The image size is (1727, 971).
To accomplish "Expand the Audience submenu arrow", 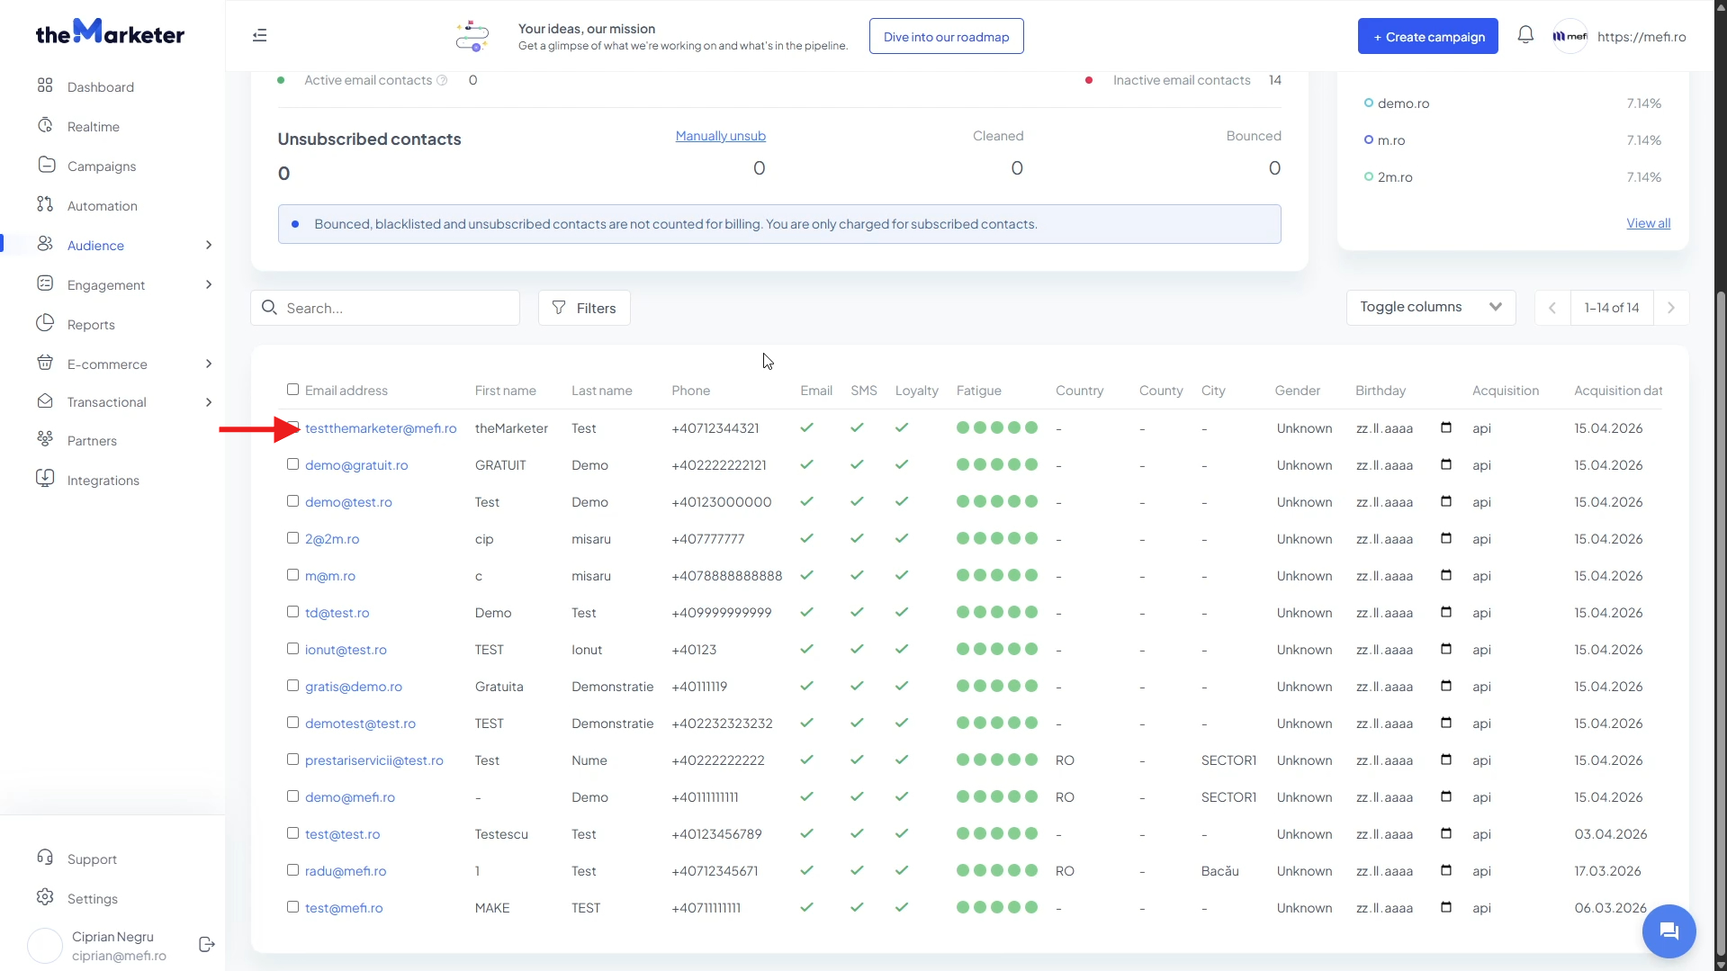I will pos(209,245).
